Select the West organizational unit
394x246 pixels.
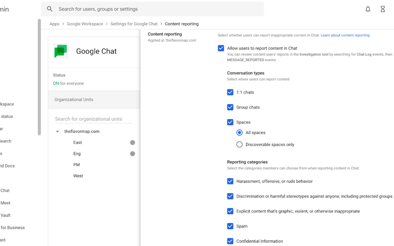(x=78, y=176)
